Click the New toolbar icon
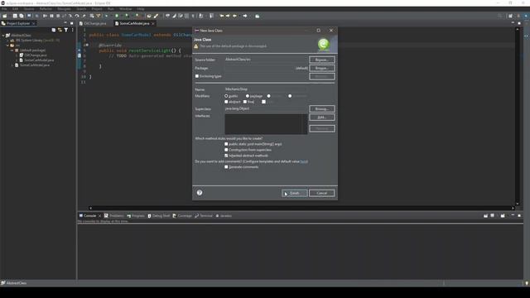The height and width of the screenshot is (298, 530). click(x=5, y=16)
